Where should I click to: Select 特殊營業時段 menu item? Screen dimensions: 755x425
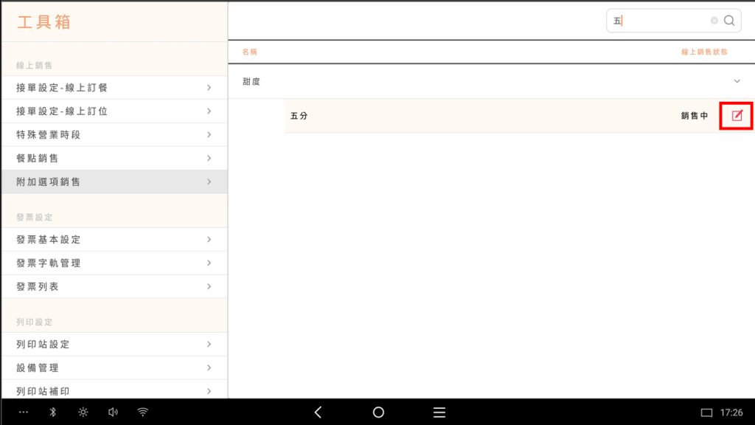pyautogui.click(x=114, y=135)
